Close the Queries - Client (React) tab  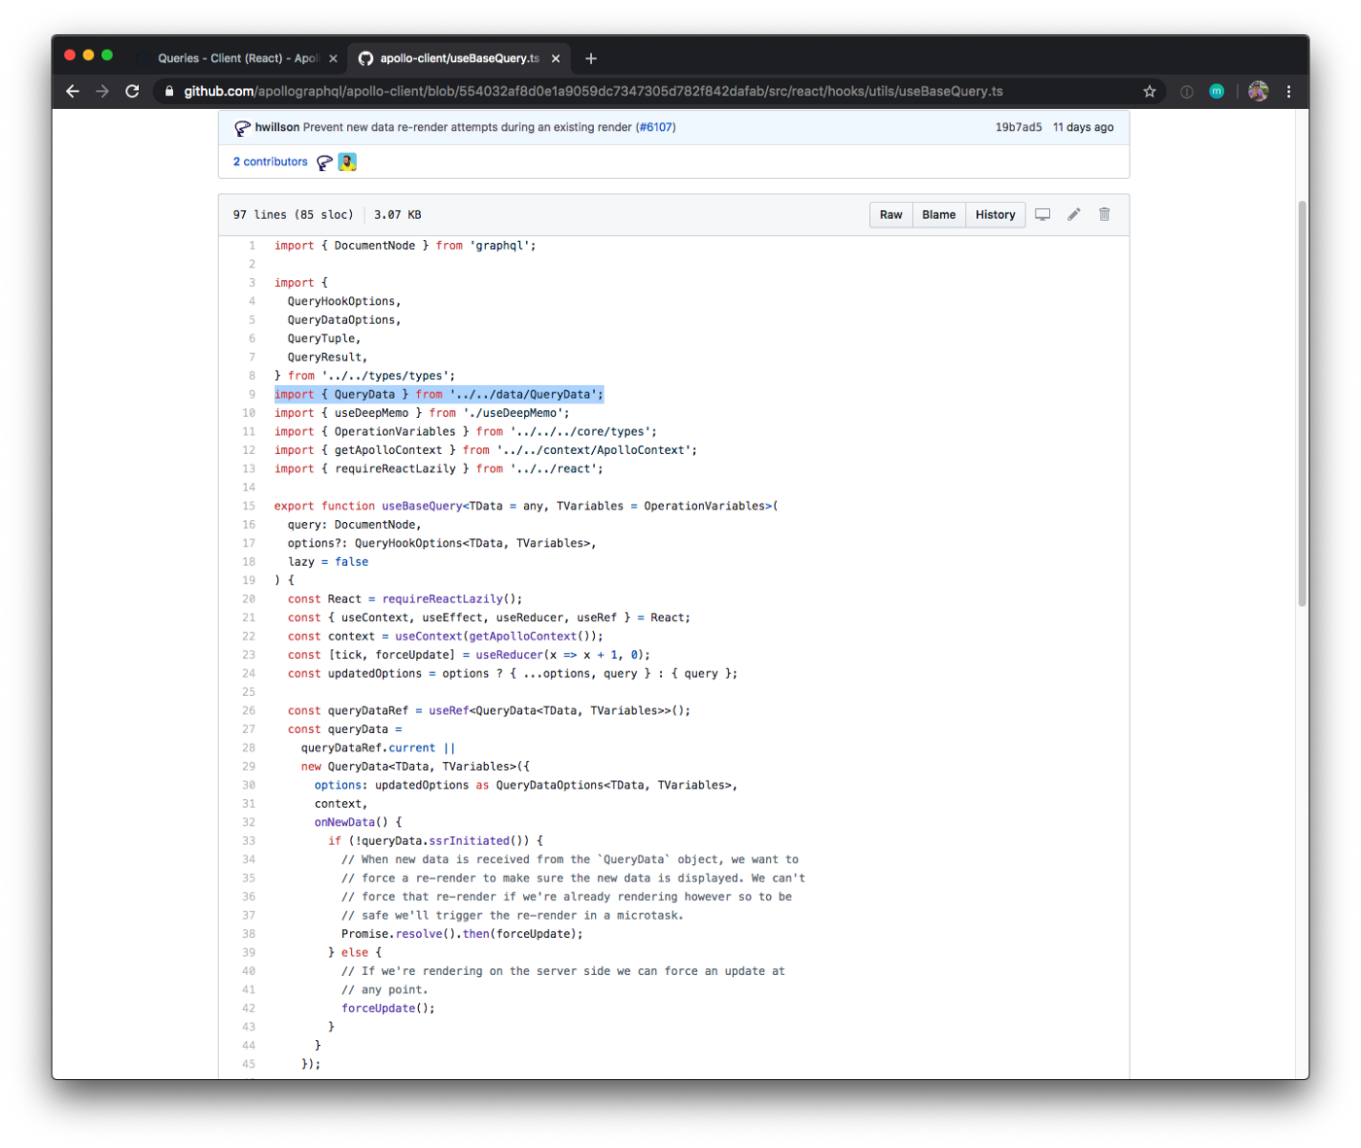[333, 58]
